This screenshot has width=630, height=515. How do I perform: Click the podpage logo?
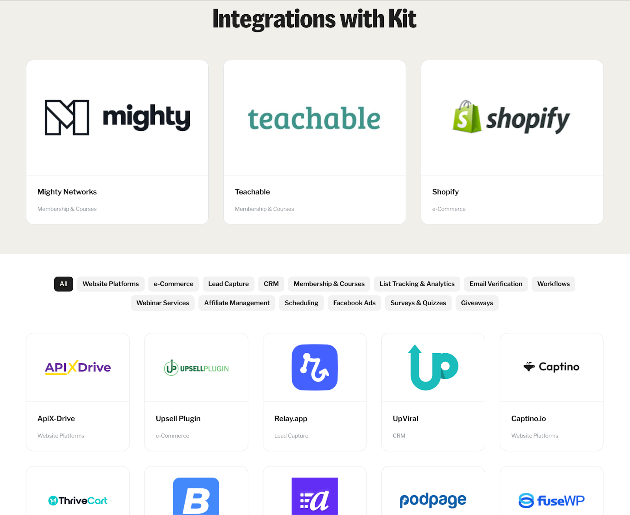432,500
